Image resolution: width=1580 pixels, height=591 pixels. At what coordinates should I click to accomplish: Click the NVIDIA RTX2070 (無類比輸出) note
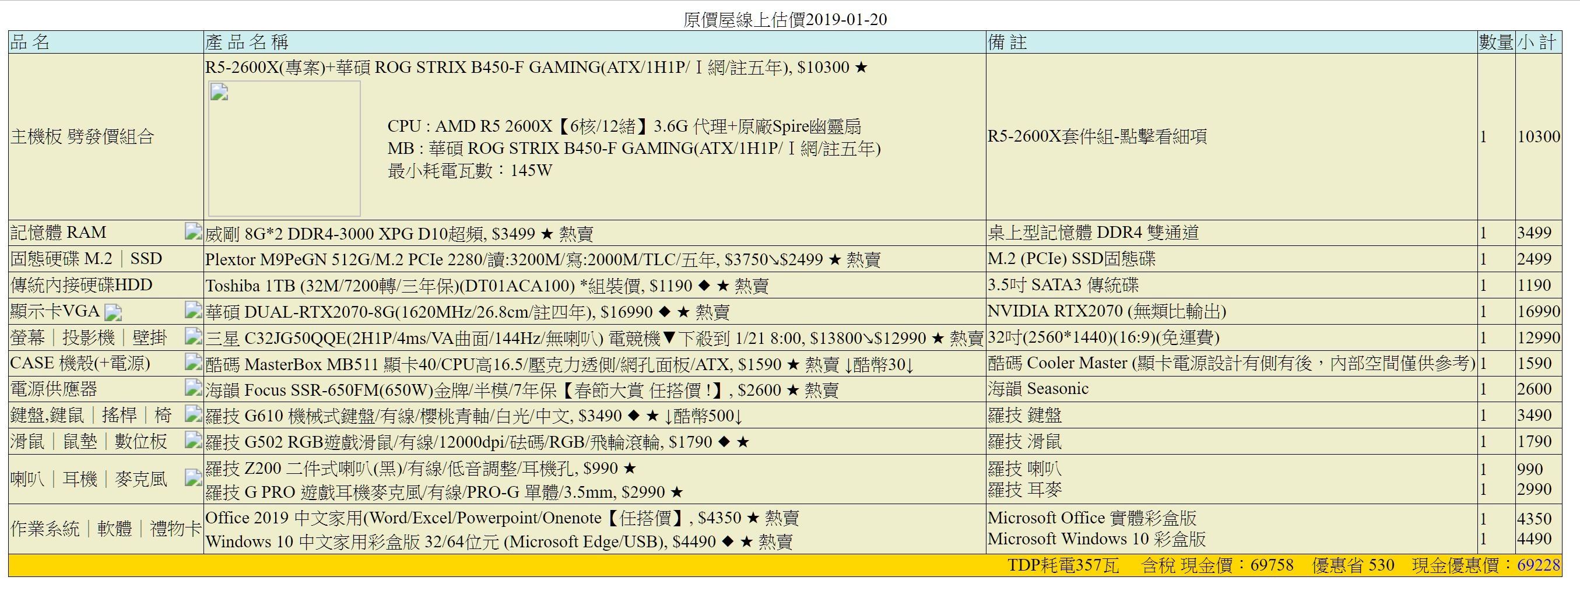(x=1107, y=311)
